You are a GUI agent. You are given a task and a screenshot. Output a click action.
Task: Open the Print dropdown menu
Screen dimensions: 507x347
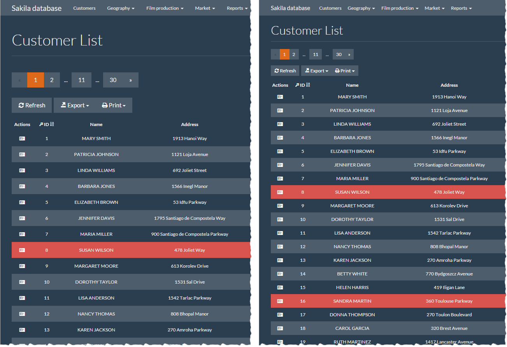tap(114, 105)
